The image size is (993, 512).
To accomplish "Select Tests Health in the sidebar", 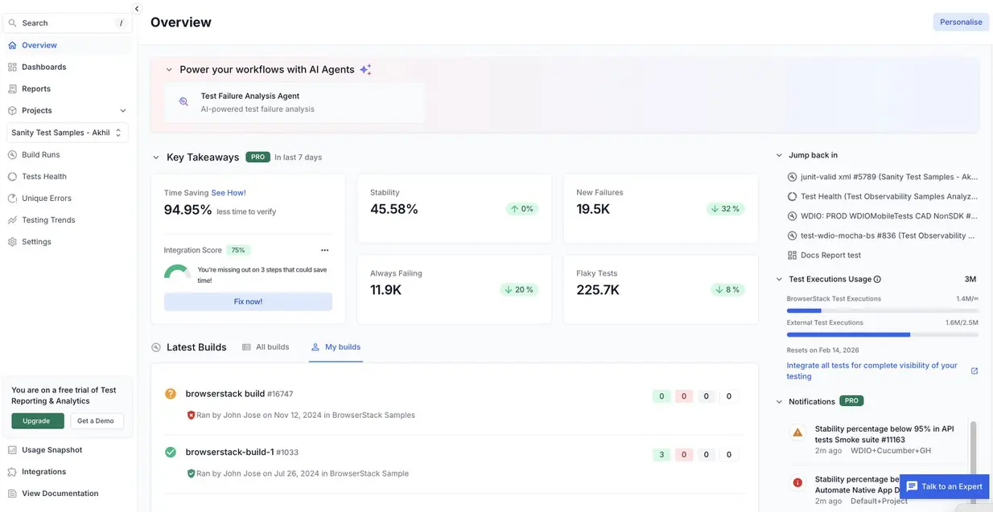I will [x=43, y=176].
